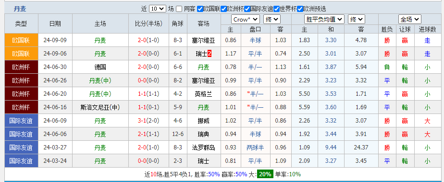
Task: Open the 全场 period dropdown
Action: coord(410,20)
